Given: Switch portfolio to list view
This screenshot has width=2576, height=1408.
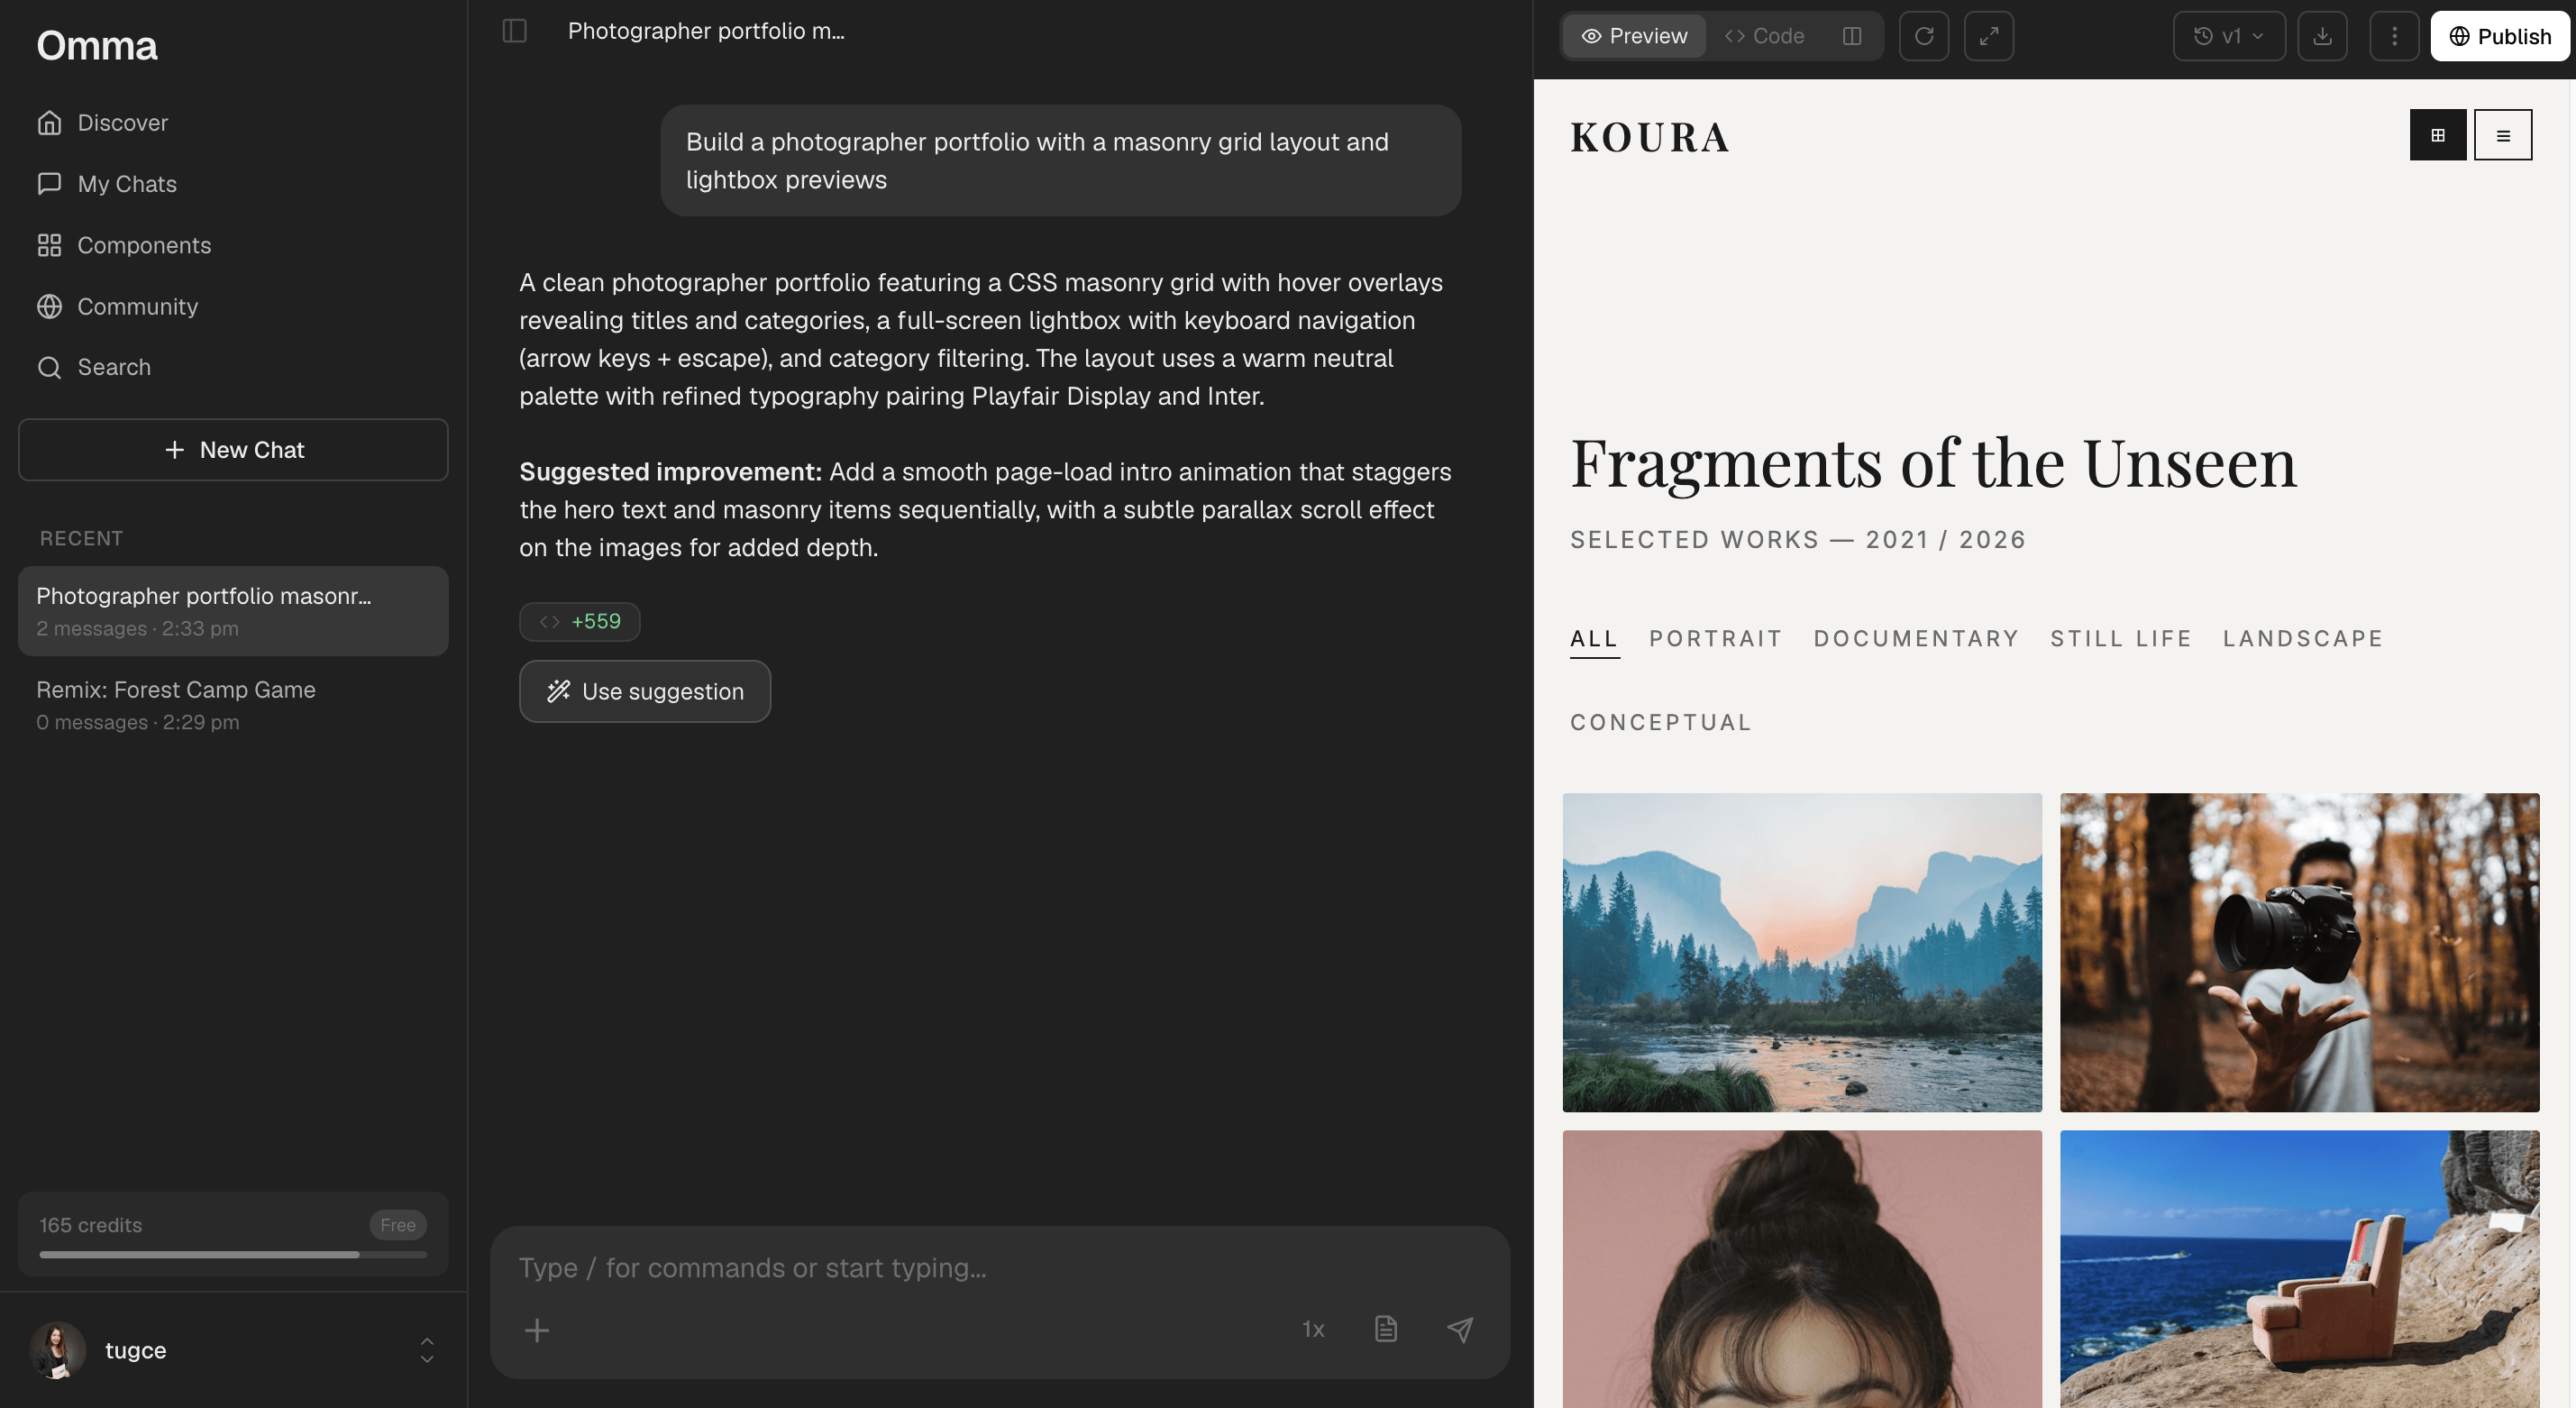Looking at the screenshot, I should point(2502,135).
